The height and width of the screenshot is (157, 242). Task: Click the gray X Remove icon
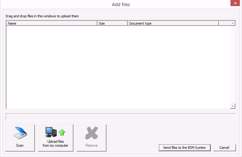click(x=92, y=133)
